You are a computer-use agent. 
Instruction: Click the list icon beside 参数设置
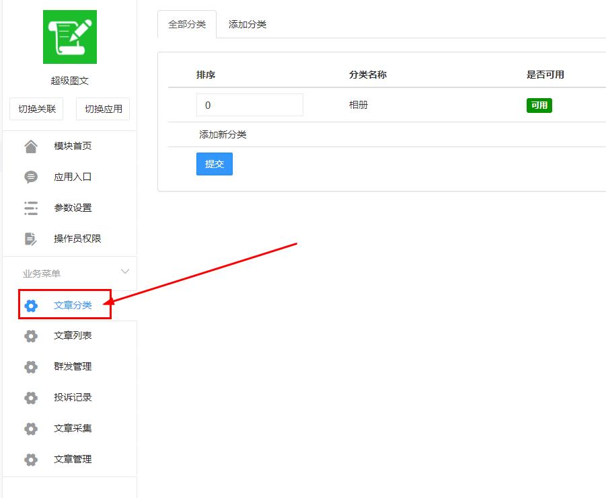[31, 208]
